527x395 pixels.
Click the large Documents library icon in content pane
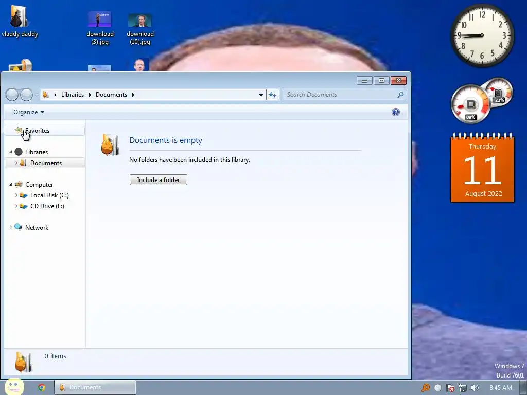tap(110, 145)
